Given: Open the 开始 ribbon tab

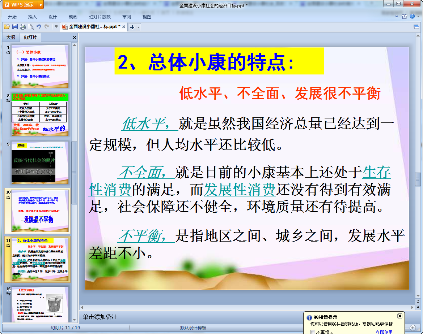Looking at the screenshot, I should point(12,17).
